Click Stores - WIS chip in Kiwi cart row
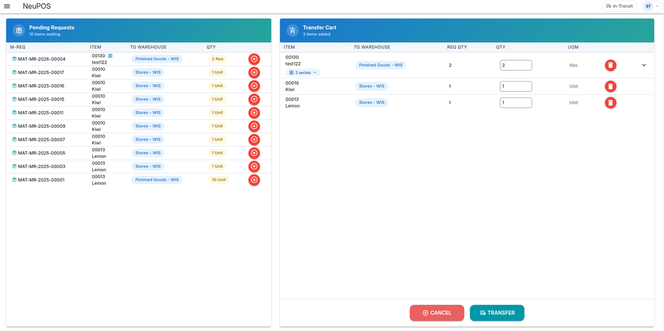 tap(372, 86)
